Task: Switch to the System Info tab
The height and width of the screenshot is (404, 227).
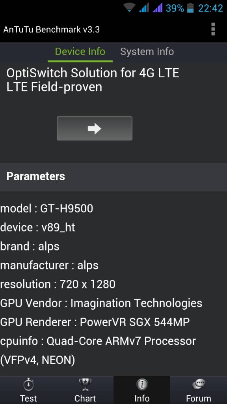Action: coord(147,52)
